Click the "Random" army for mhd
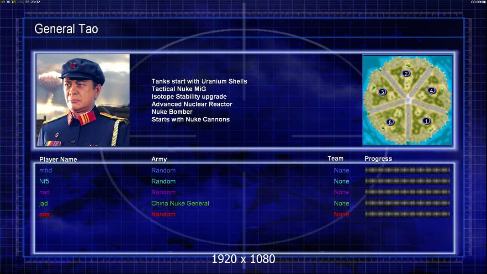487x274 pixels. (x=164, y=170)
